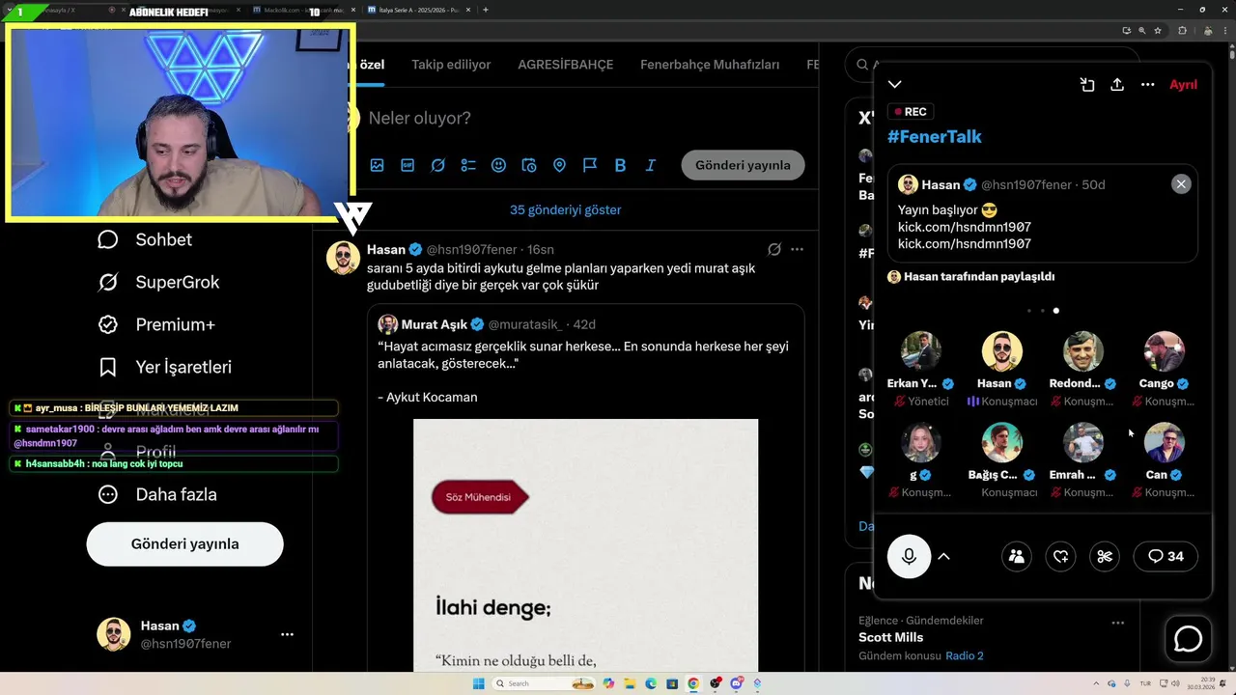Image resolution: width=1236 pixels, height=695 pixels.
Task: Leave the space with Ayrıl
Action: click(1183, 85)
